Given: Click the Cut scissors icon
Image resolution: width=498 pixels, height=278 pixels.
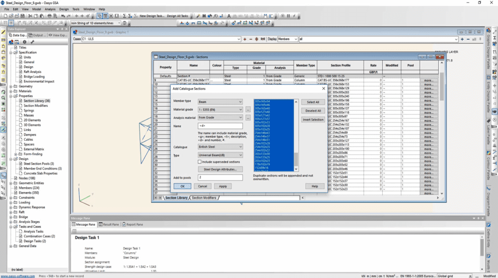Looking at the screenshot, I should tap(30, 16).
